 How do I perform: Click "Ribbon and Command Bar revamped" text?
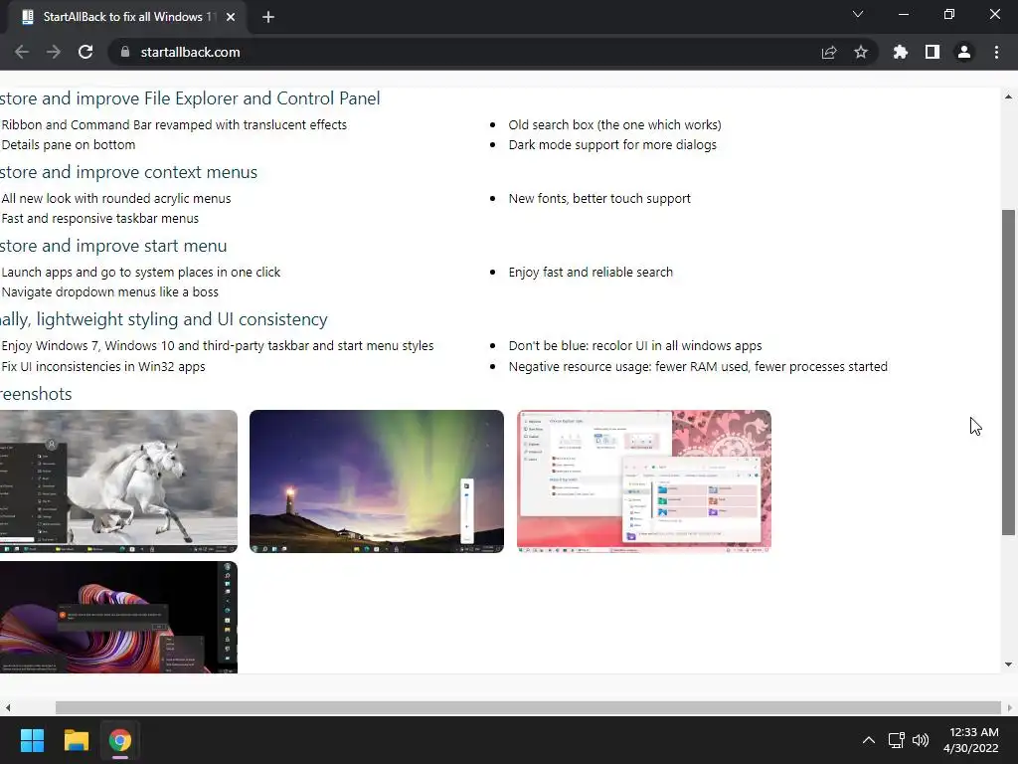173,124
